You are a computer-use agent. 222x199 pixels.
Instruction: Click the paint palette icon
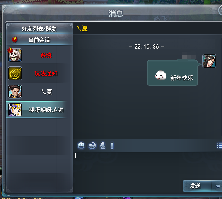[x=92, y=146]
